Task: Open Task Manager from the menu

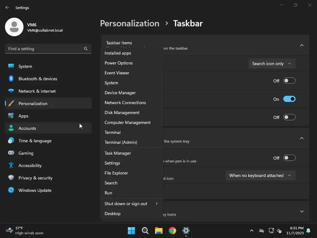Action: click(x=131, y=153)
